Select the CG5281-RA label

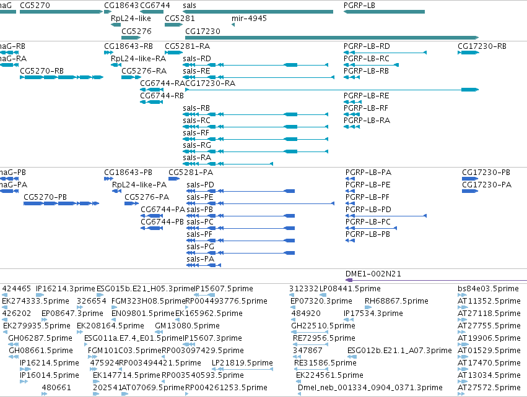tap(188, 46)
